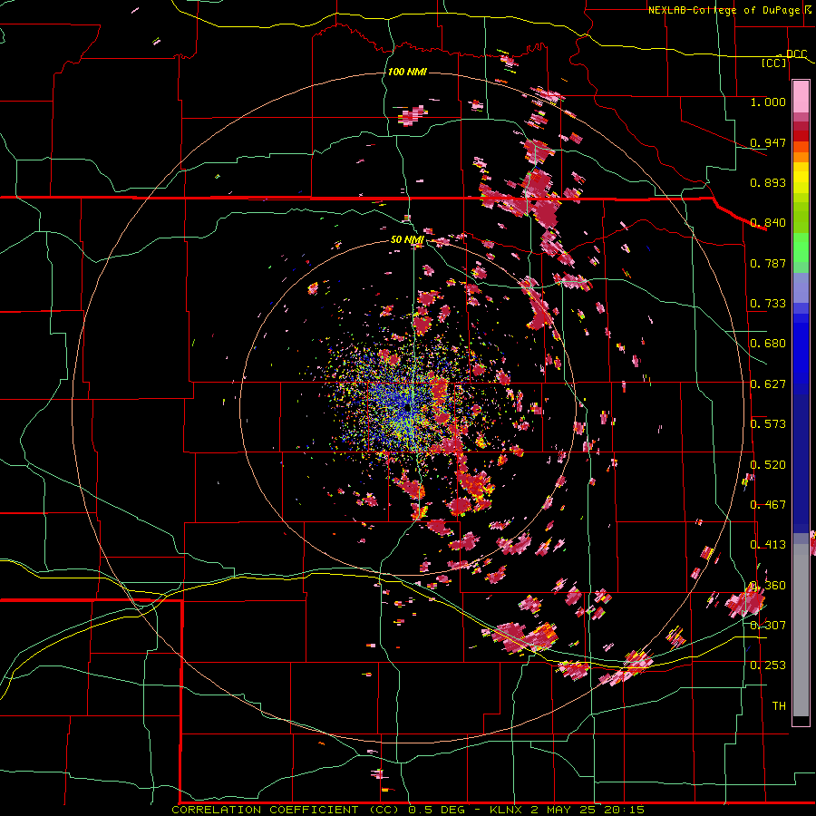Click the 0.627 scale value
The width and height of the screenshot is (816, 816).
pyautogui.click(x=768, y=384)
